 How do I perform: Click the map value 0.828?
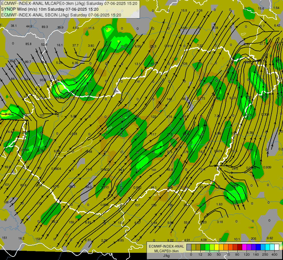(73, 134)
